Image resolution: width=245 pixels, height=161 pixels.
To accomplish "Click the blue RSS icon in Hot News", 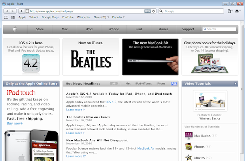I will coord(174,84).
